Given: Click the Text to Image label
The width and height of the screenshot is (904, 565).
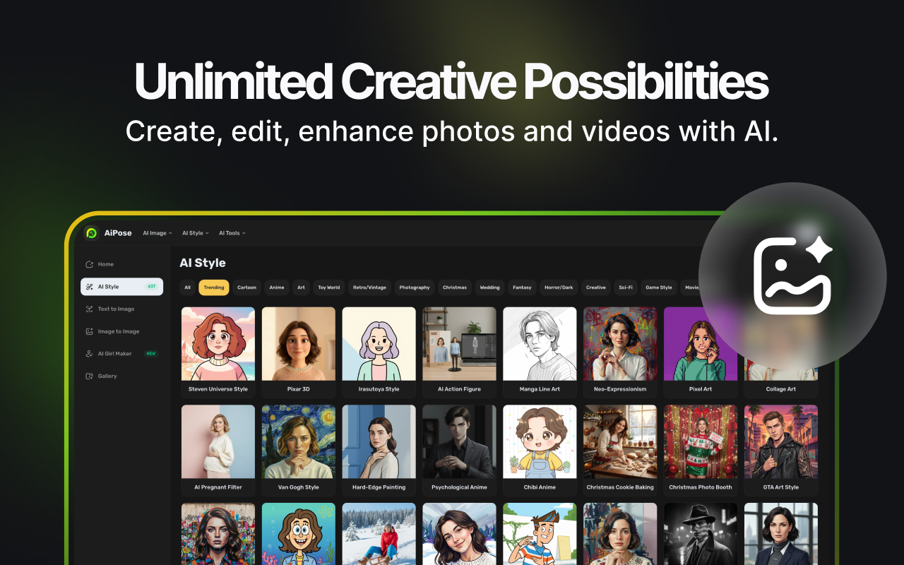Looking at the screenshot, I should pos(116,309).
